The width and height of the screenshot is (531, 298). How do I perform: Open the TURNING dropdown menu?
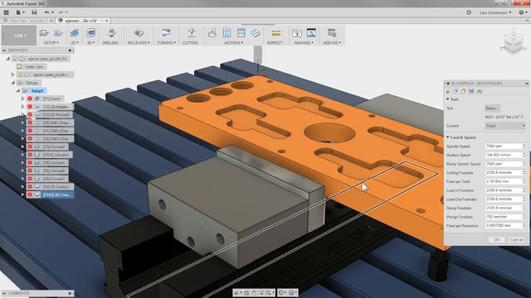[x=166, y=43]
